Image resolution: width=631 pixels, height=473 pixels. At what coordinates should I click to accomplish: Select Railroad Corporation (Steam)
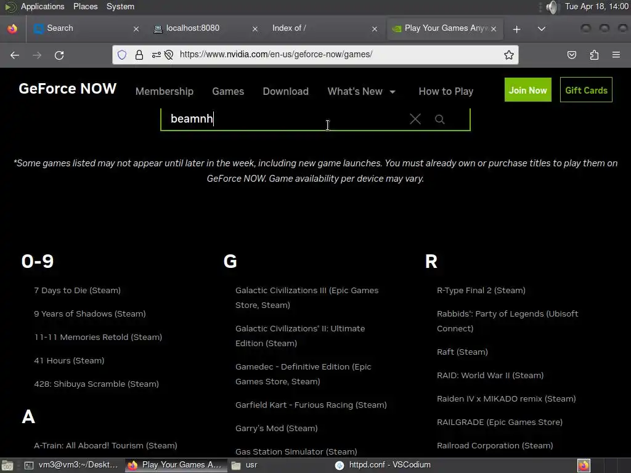[495, 446]
